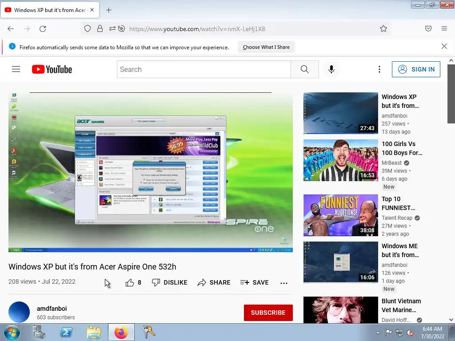
Task: Open a new tab with the plus button
Action: pyautogui.click(x=108, y=10)
